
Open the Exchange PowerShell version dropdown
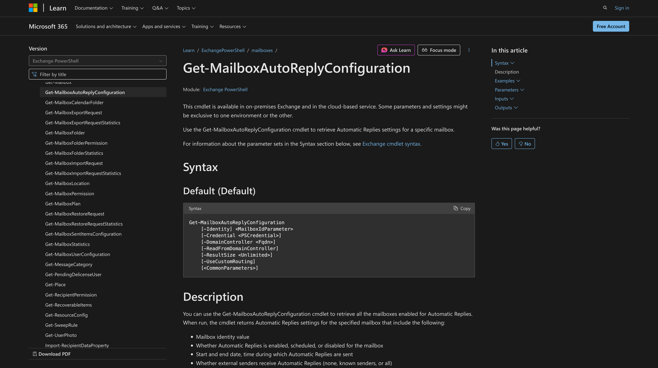pyautogui.click(x=97, y=61)
